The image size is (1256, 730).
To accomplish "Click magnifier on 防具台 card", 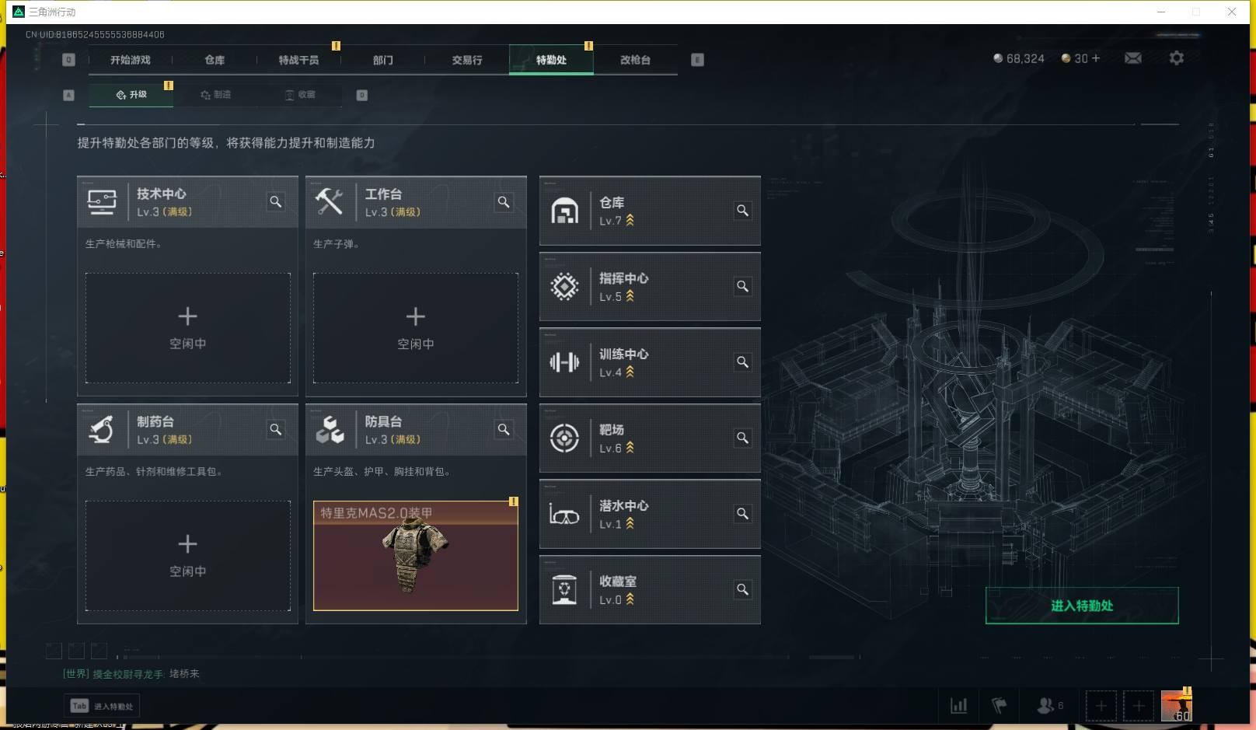I will (x=504, y=429).
